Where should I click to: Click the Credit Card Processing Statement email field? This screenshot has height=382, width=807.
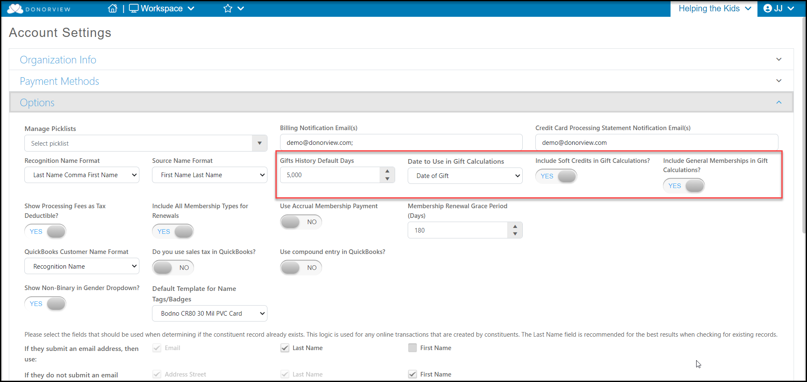pos(657,142)
